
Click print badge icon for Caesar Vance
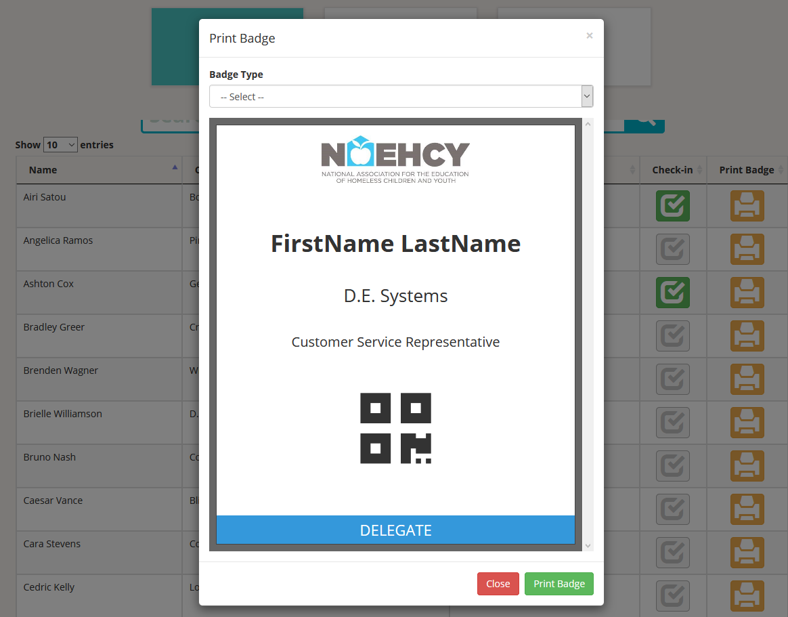[x=747, y=509]
